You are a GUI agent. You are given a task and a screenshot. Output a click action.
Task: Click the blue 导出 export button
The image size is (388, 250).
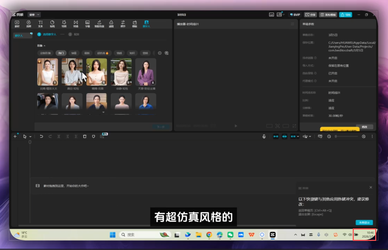[345, 15]
